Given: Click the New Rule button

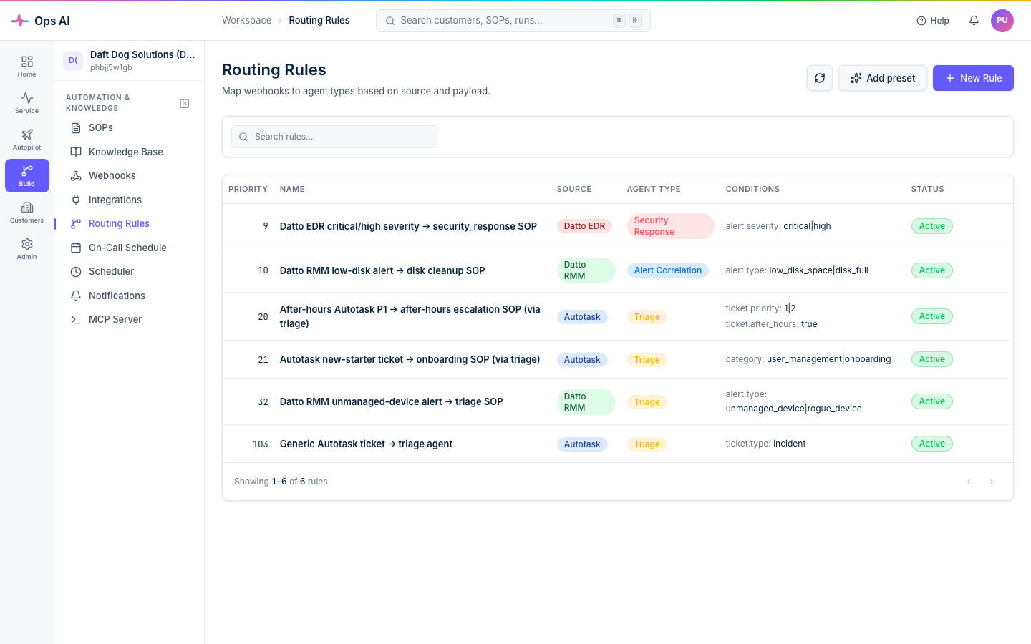Looking at the screenshot, I should (x=973, y=78).
